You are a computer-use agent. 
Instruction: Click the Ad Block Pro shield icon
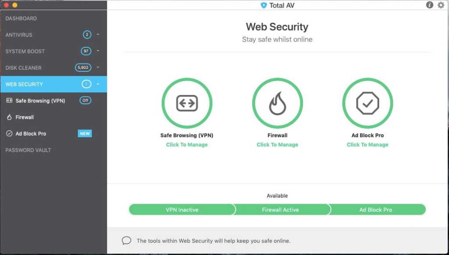(x=367, y=103)
